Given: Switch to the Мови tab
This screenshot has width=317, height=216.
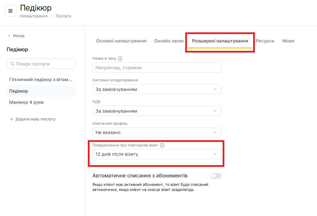Looking at the screenshot, I should pyautogui.click(x=288, y=41).
